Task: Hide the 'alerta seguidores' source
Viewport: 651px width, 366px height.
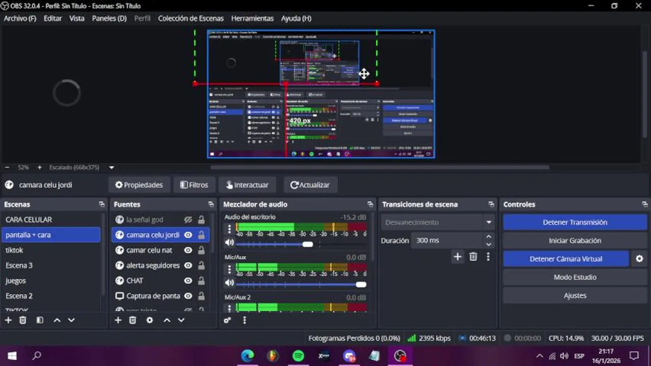Action: [x=188, y=265]
